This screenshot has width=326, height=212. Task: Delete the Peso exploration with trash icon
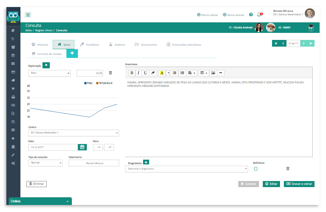(x=110, y=73)
